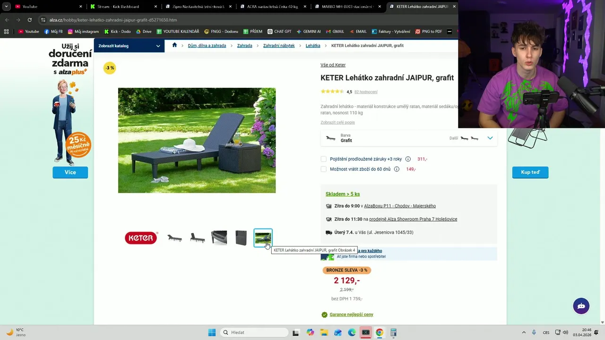Open File Explorer from taskbar
The width and height of the screenshot is (605, 340).
point(324,332)
